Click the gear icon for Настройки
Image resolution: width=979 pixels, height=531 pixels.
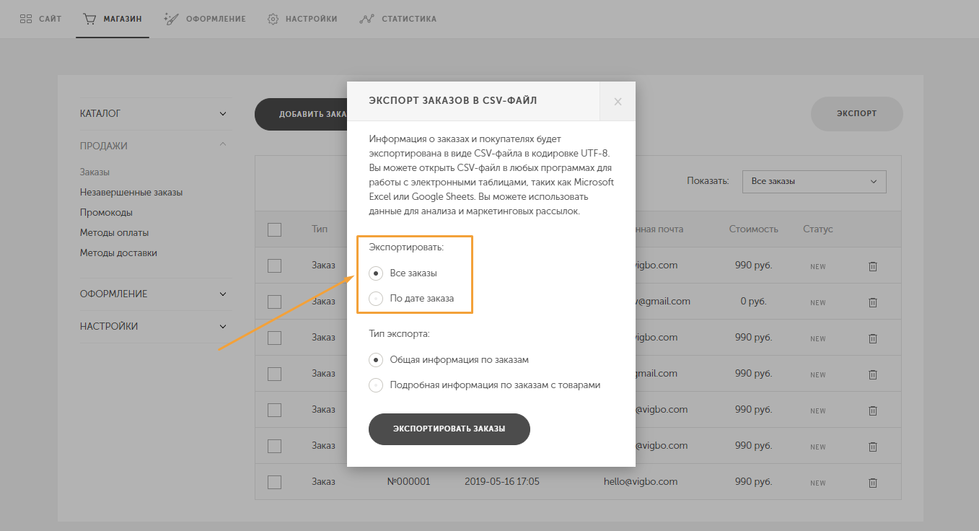273,19
